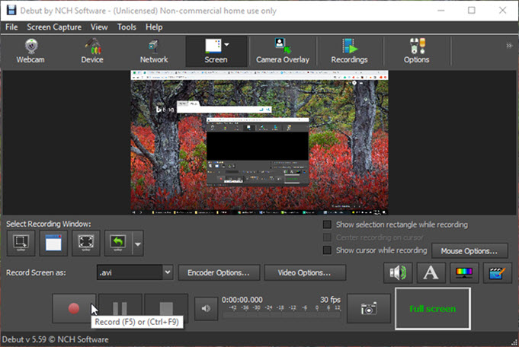The width and height of the screenshot is (519, 347).
Task: Open the color adjustments effects icon
Action: click(464, 273)
